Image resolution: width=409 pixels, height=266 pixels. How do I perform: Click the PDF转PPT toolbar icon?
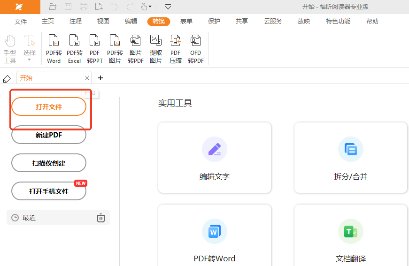94,49
